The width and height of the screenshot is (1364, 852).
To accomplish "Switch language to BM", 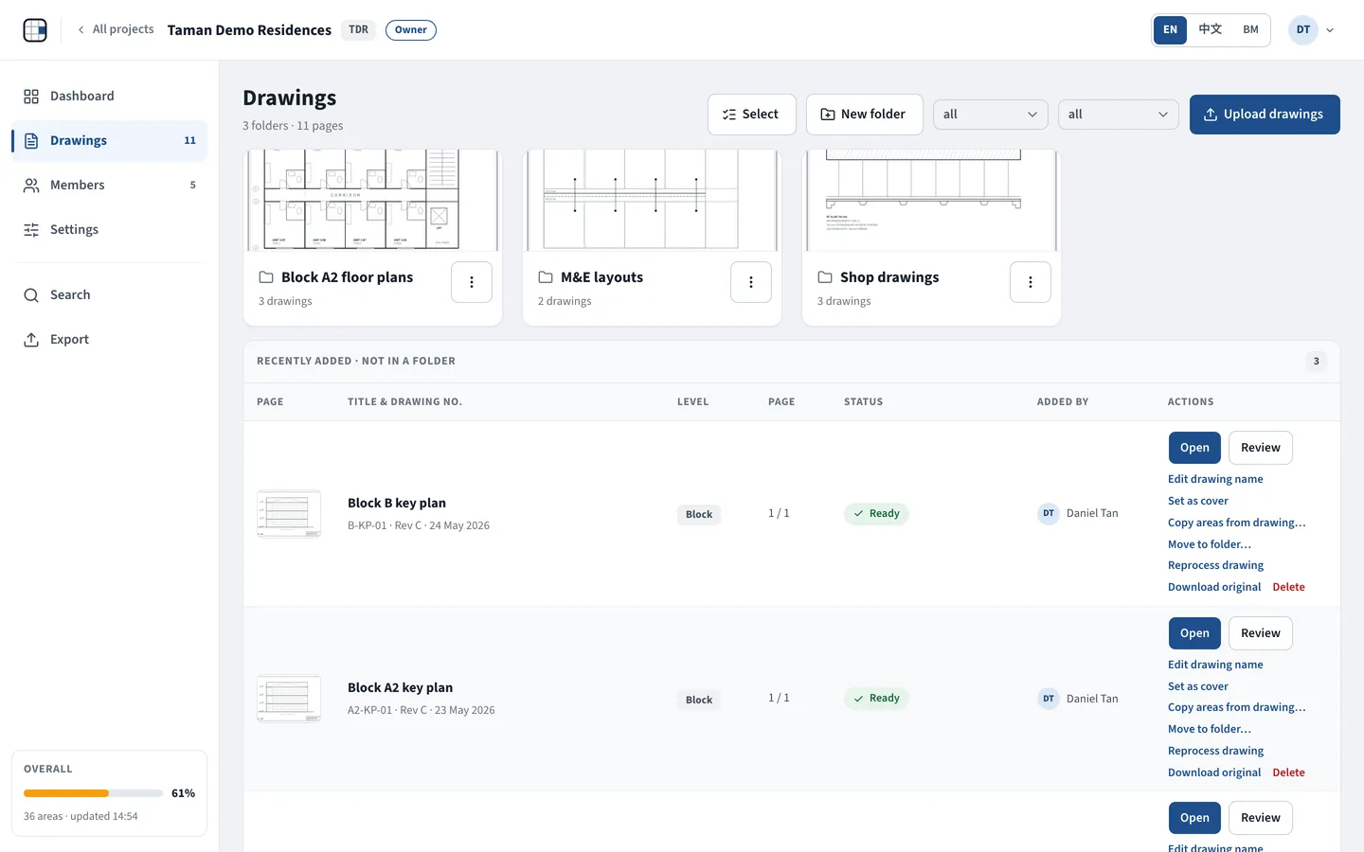I will pos(1250,30).
